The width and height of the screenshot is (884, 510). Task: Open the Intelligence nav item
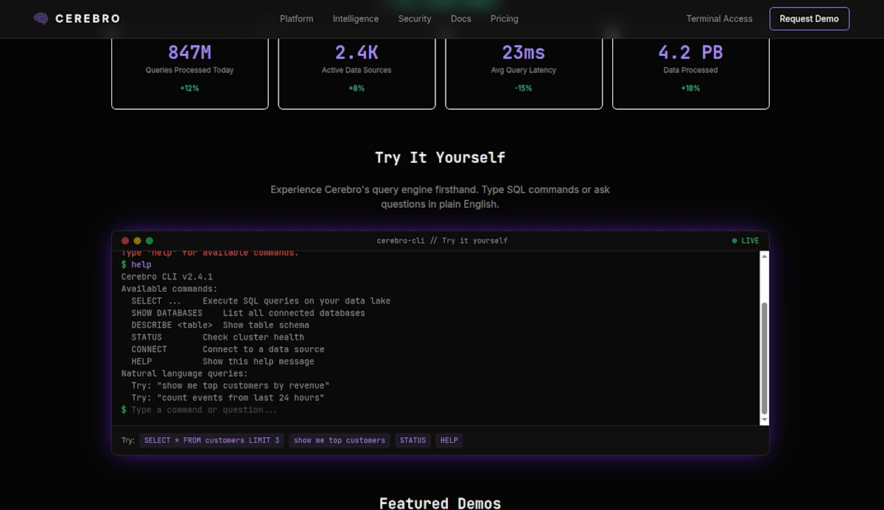tap(356, 18)
